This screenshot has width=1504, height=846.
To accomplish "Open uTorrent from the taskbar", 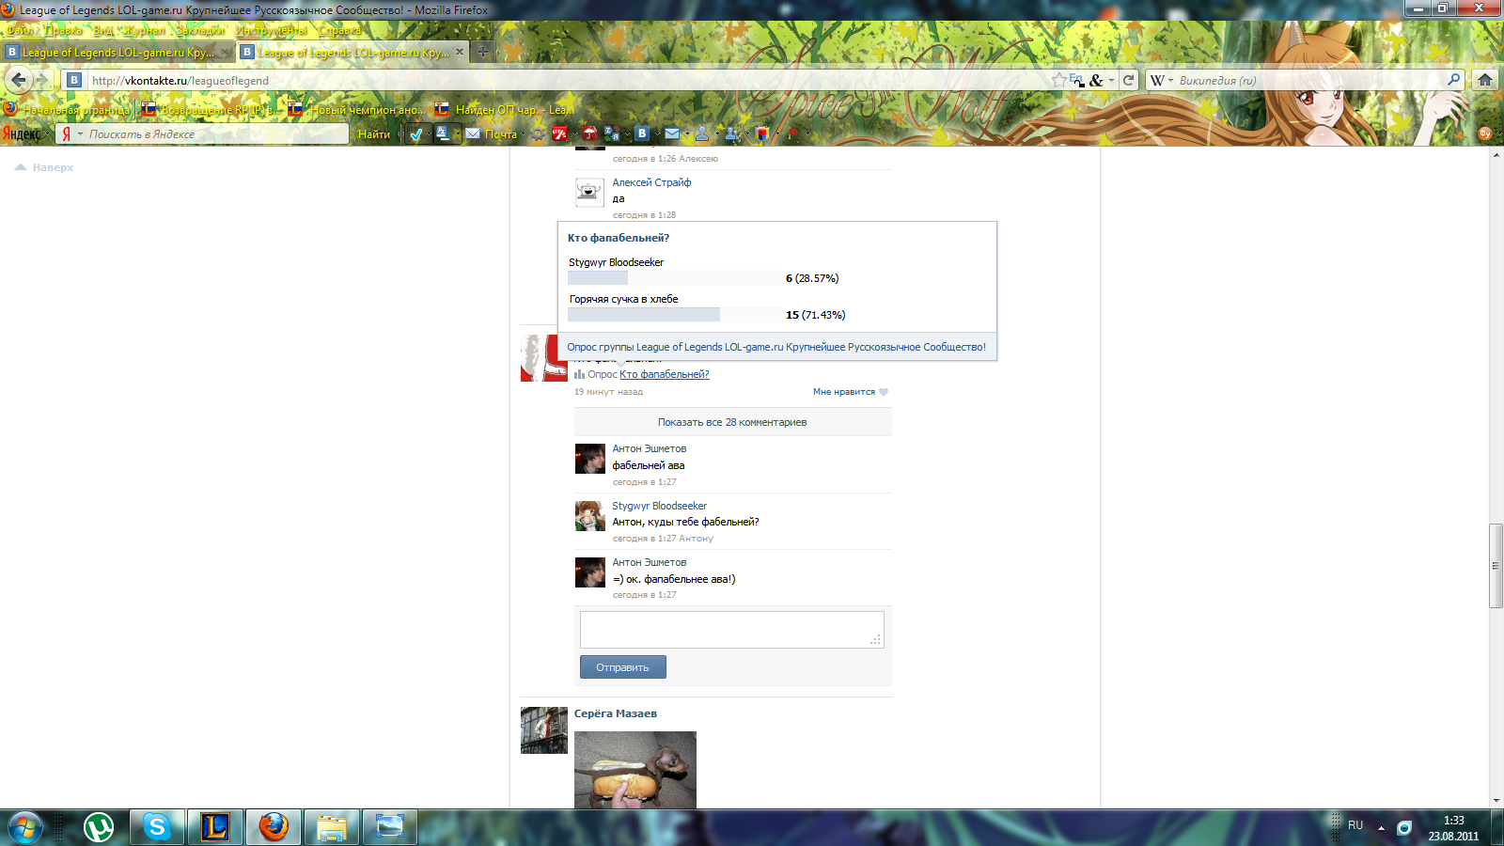I will pos(99,827).
